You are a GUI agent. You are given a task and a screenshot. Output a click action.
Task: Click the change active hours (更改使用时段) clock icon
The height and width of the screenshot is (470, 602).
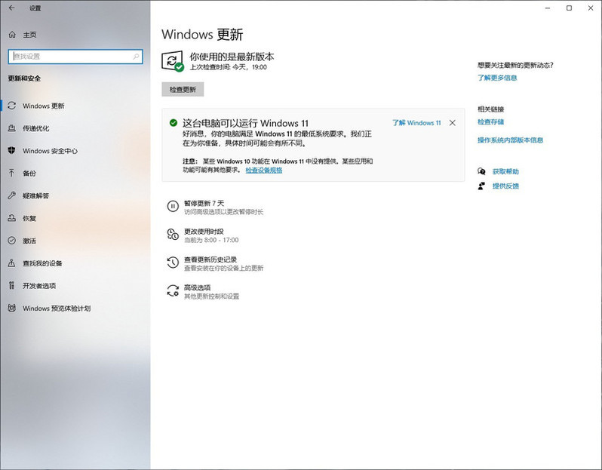[172, 235]
